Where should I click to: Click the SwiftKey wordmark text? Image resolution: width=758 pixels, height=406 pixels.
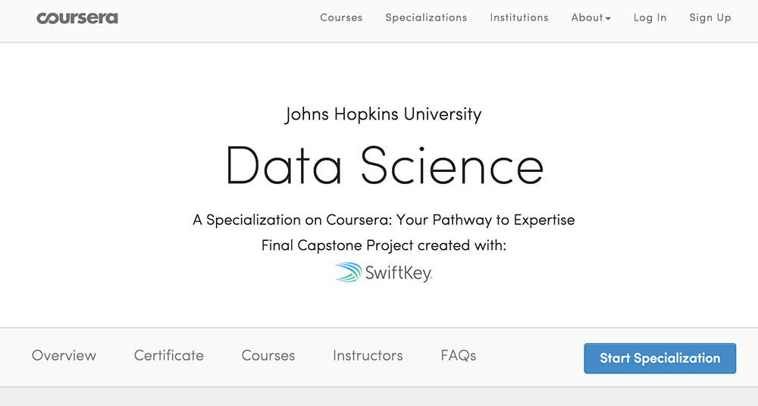tap(399, 273)
